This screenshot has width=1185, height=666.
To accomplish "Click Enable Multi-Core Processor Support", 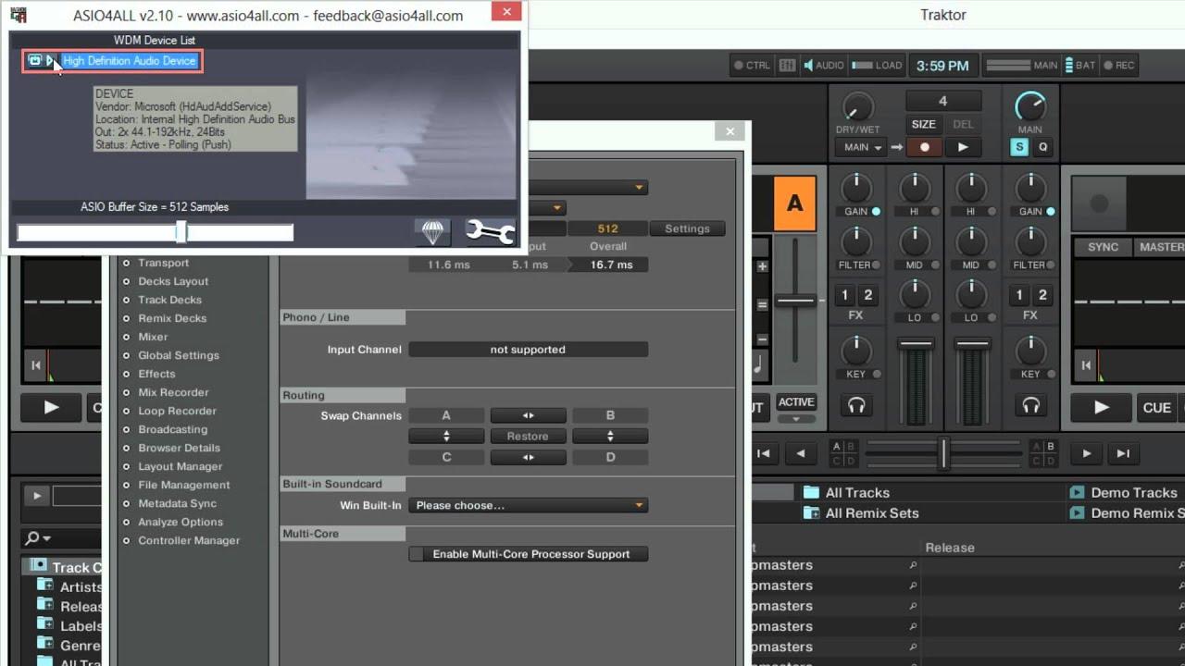I will coord(528,553).
